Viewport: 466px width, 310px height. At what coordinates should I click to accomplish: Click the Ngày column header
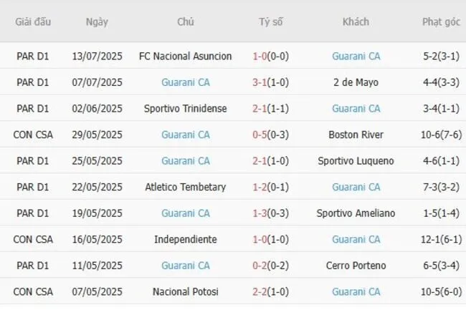tap(97, 21)
